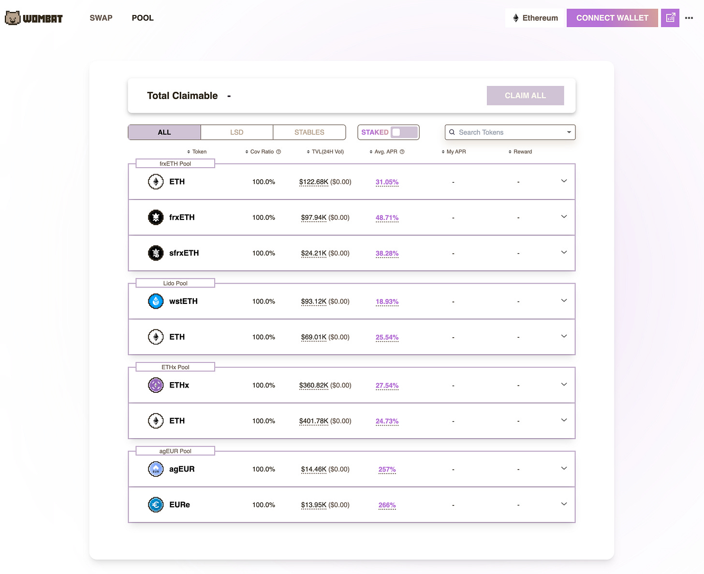
Task: Click the Connect Wallet button
Action: click(x=612, y=18)
